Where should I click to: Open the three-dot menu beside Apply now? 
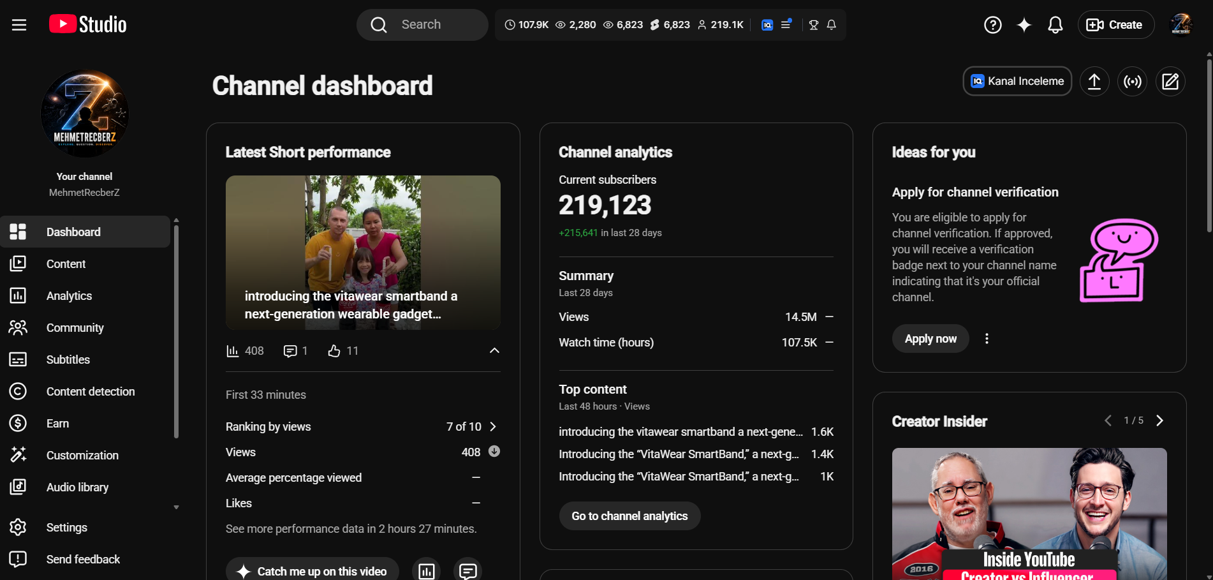coord(987,339)
